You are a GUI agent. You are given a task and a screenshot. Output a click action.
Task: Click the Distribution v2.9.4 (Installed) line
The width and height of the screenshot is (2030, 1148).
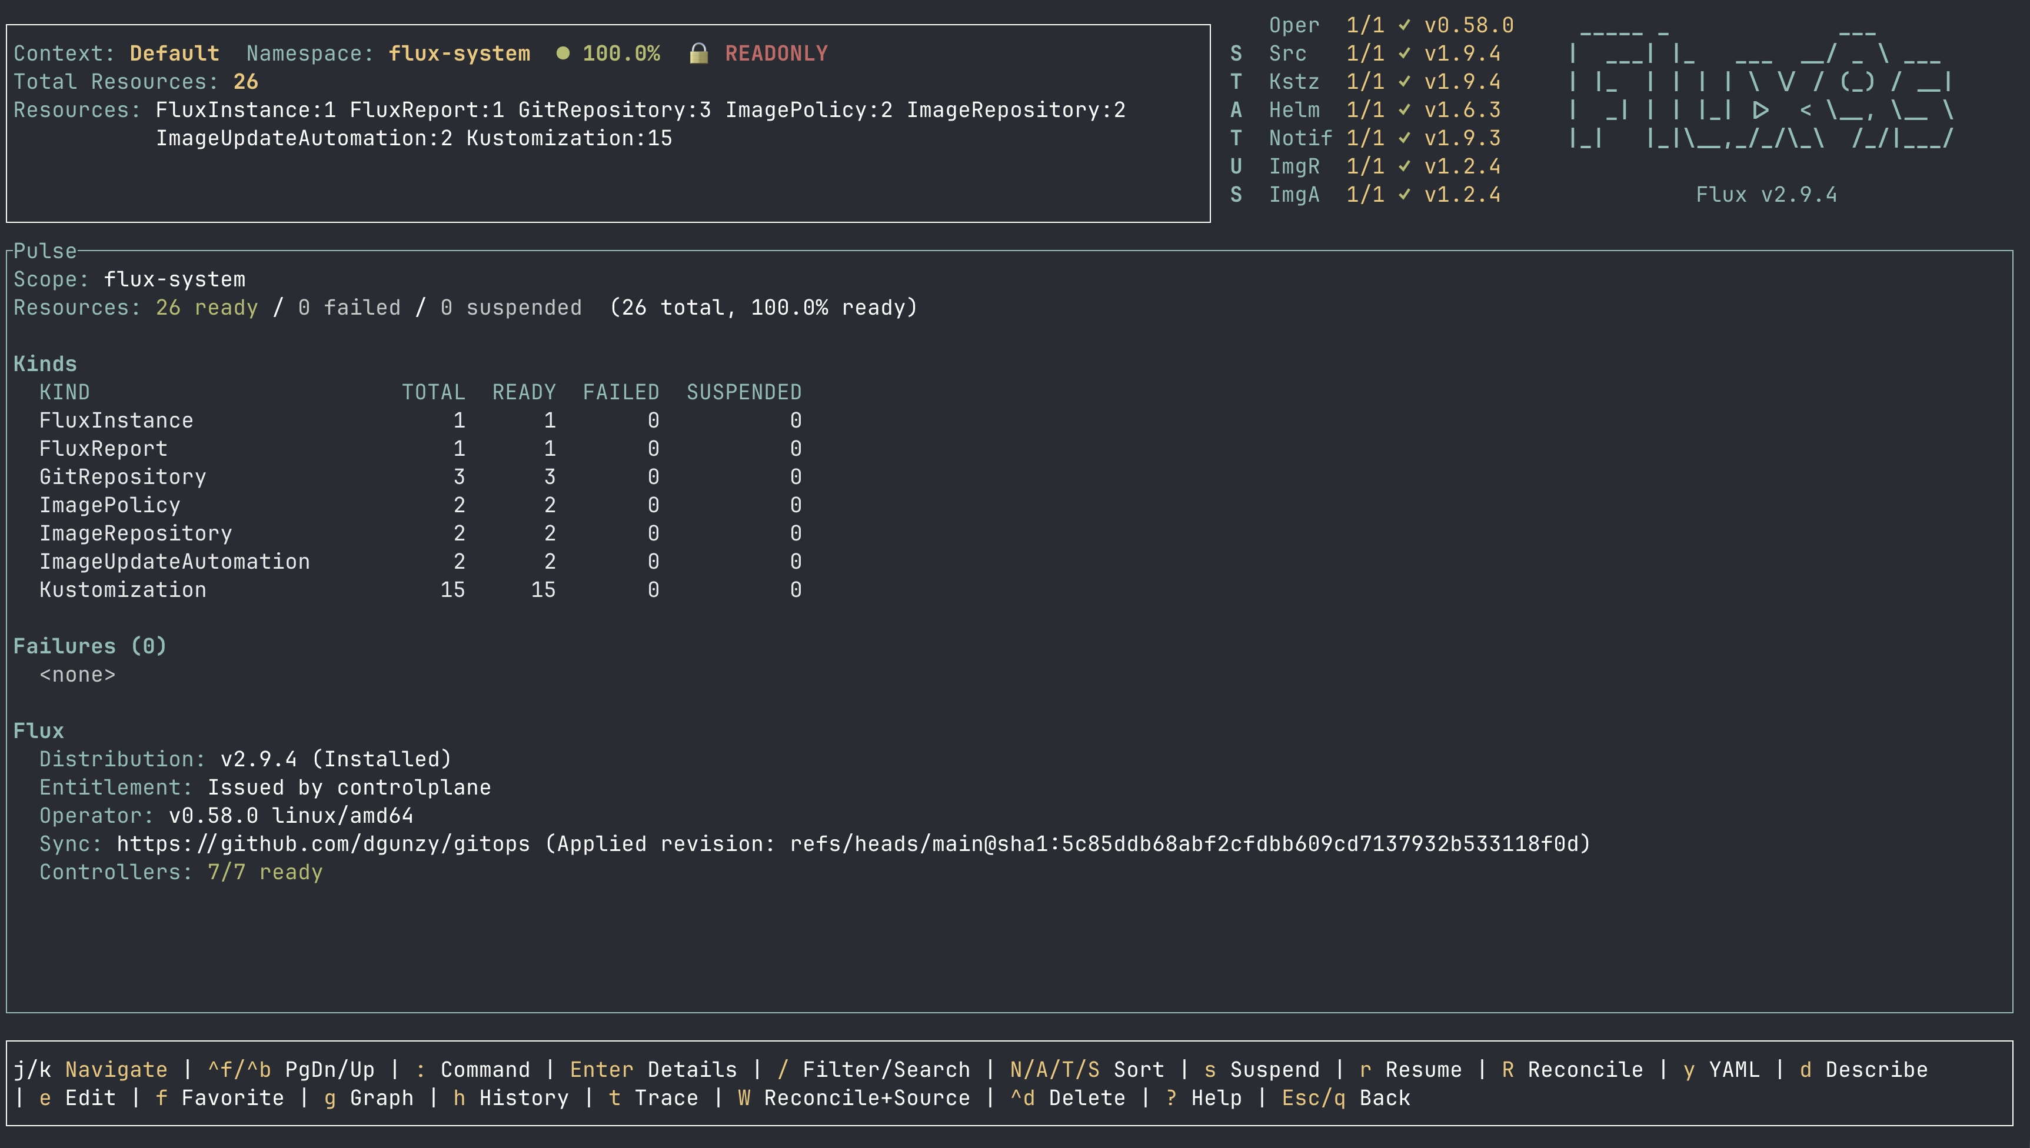246,760
